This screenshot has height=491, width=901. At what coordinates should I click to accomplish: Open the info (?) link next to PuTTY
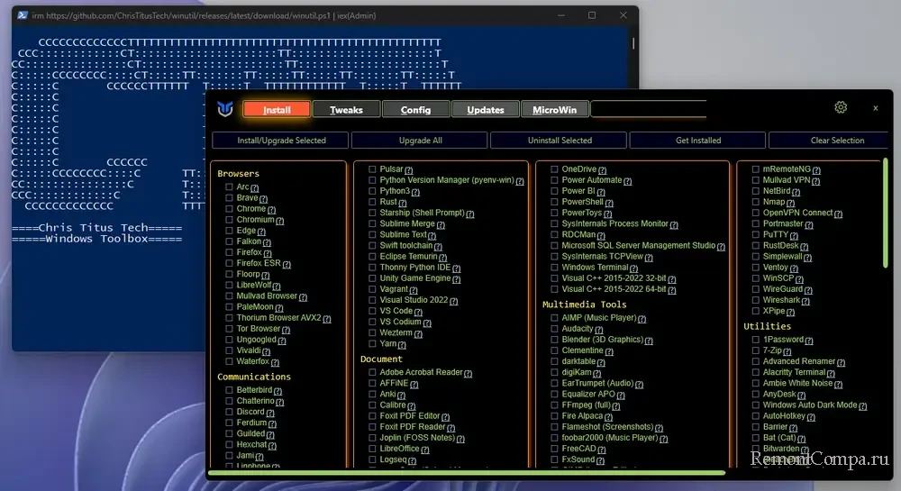[794, 235]
